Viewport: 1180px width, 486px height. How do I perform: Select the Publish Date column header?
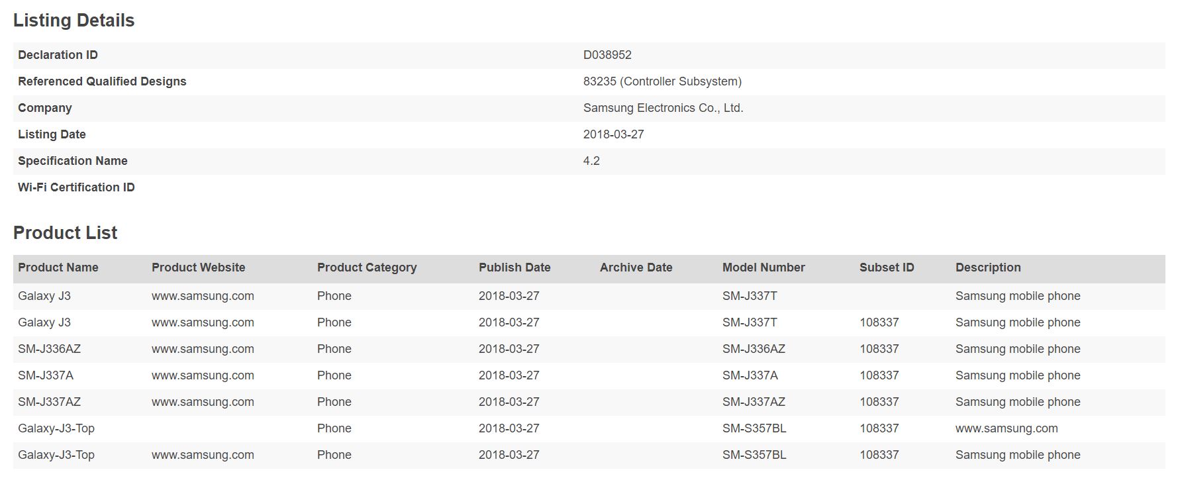click(x=515, y=267)
